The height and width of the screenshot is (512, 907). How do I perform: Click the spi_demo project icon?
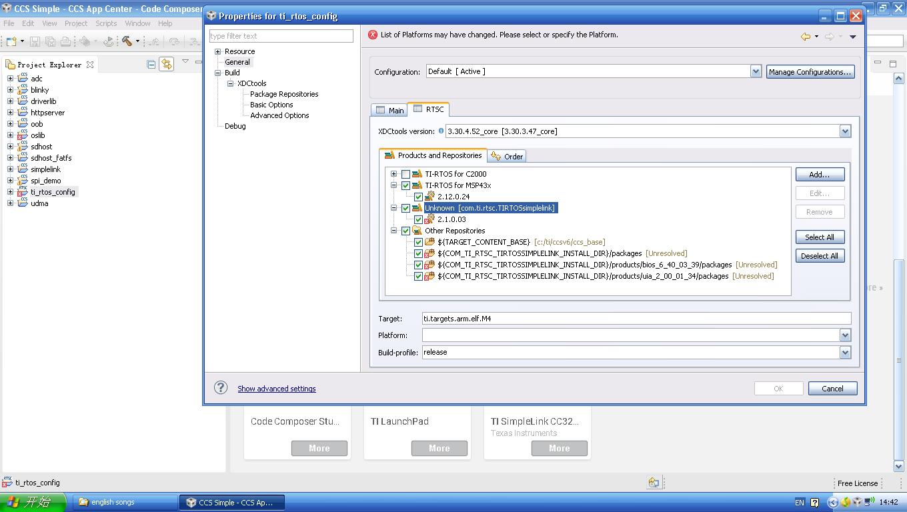click(23, 180)
